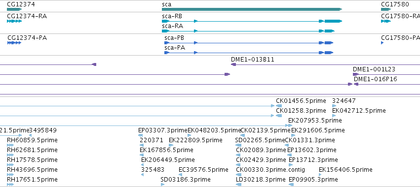This screenshot has width=420, height=187.
Task: Click the CK02089.3prime EST label
Action: 261,150
